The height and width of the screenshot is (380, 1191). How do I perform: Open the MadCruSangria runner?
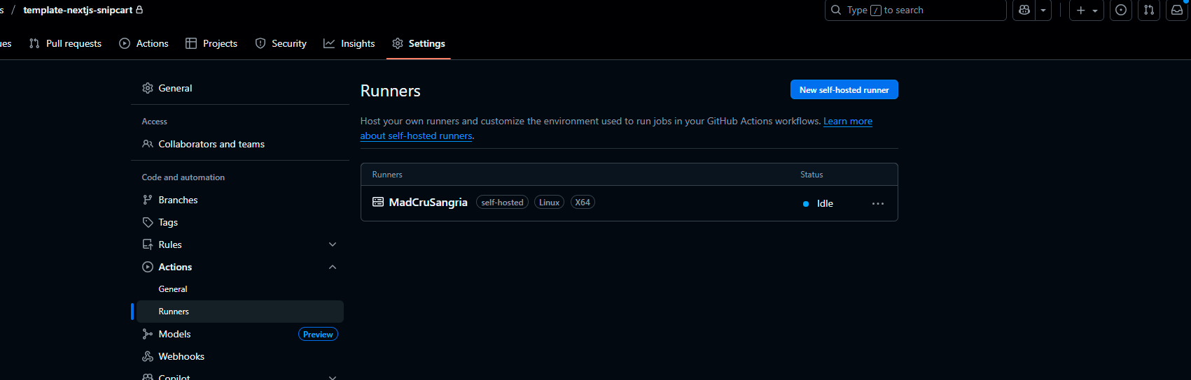[x=429, y=203]
